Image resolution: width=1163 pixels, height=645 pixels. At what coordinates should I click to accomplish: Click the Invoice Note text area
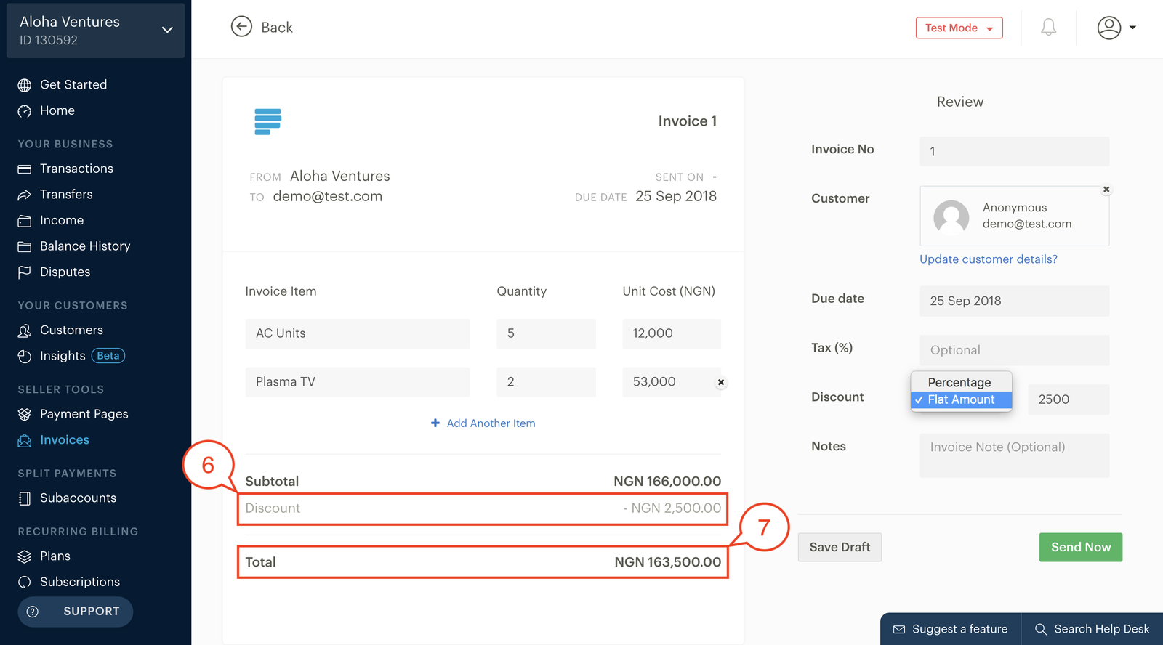coord(1014,455)
